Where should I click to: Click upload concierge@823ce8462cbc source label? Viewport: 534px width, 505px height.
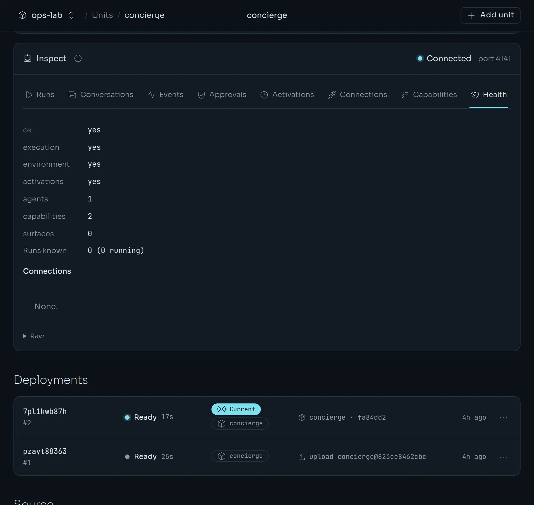(x=368, y=457)
